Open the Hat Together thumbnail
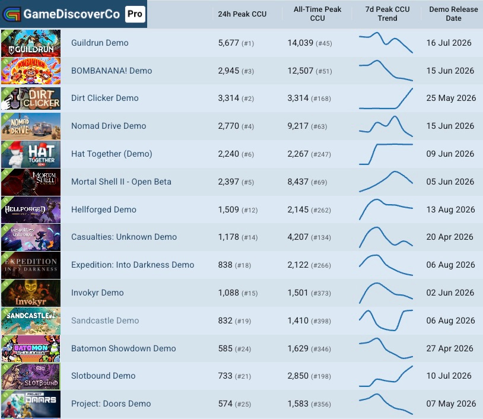The height and width of the screenshot is (419, 483). [31, 154]
